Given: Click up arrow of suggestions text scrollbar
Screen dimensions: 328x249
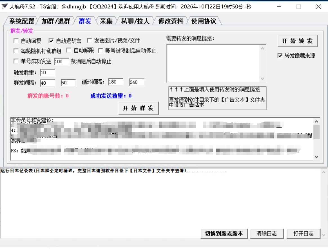Looking at the screenshot, I should click(316, 122).
